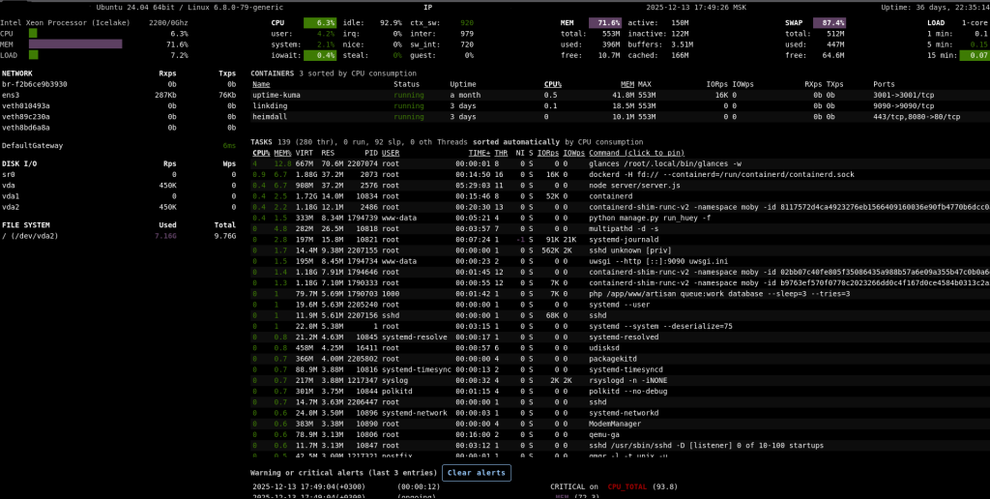Sort processes by the IOWps column
This screenshot has height=499, width=990.
tap(573, 153)
